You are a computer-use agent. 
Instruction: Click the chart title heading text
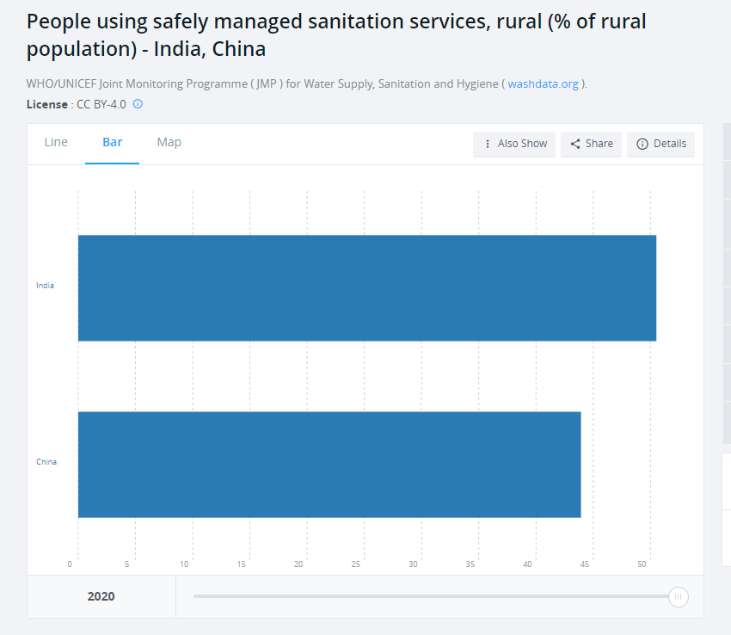pos(336,35)
